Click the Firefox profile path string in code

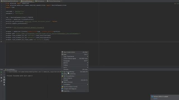pyautogui.click(x=29, y=27)
